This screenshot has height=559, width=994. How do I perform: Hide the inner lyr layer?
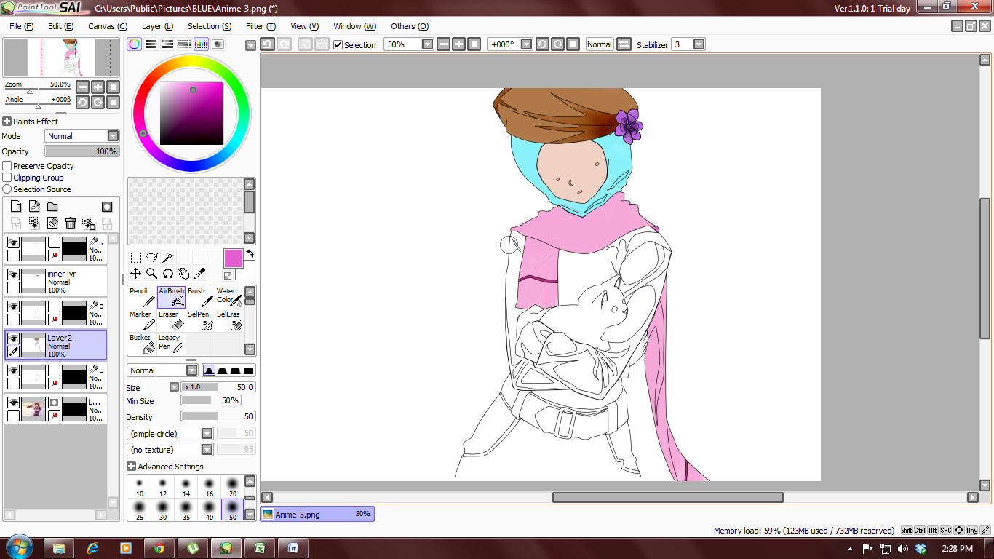tap(13, 274)
